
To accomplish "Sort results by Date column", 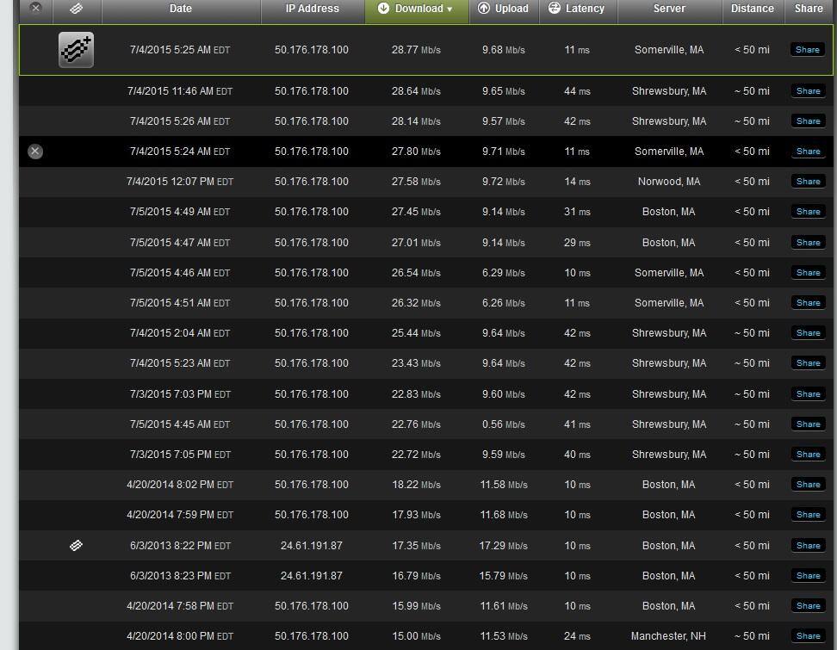I will (181, 9).
